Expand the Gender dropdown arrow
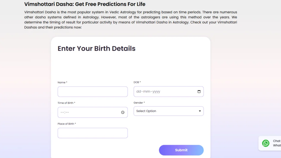The height and width of the screenshot is (158, 281). click(x=200, y=111)
